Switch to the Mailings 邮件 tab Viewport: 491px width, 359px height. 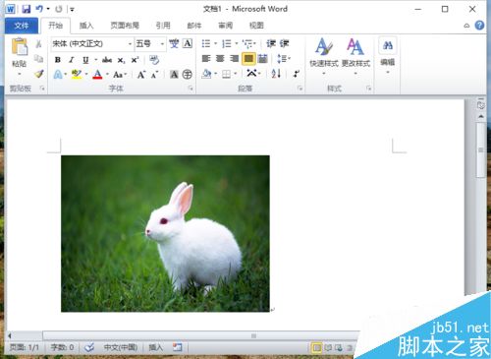point(194,26)
